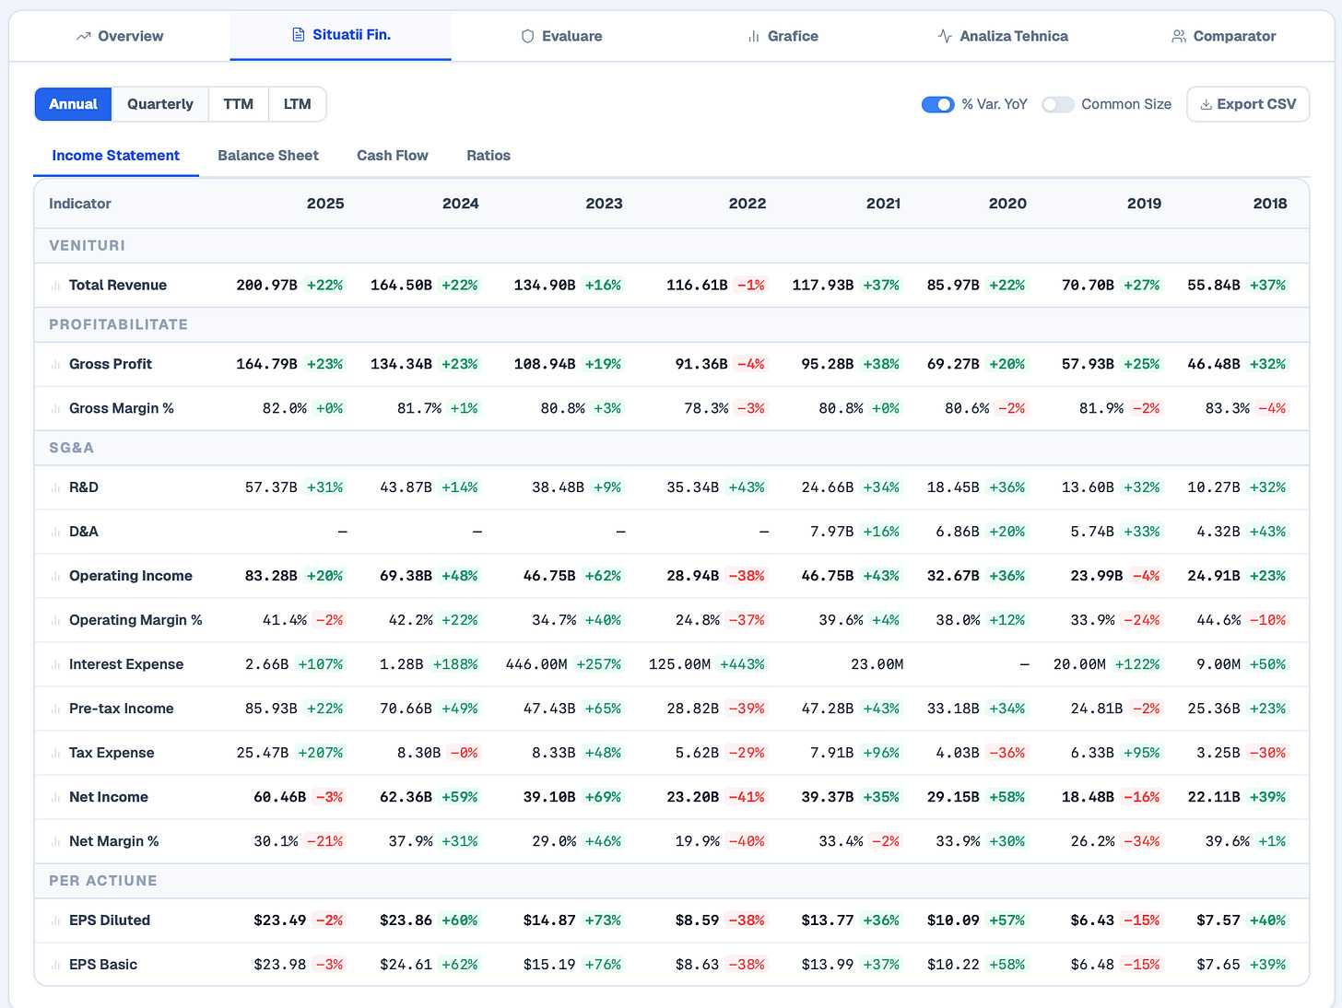Open the chart icon for EPS Diluted
Image resolution: width=1342 pixels, height=1008 pixels.
pyautogui.click(x=55, y=921)
